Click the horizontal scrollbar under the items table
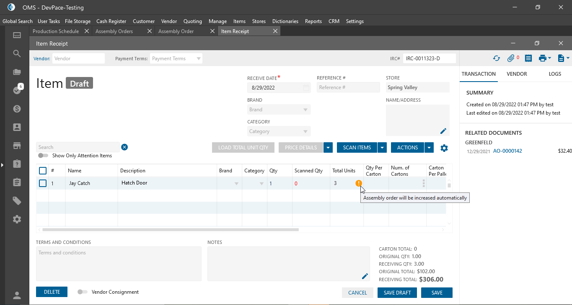 point(170,230)
